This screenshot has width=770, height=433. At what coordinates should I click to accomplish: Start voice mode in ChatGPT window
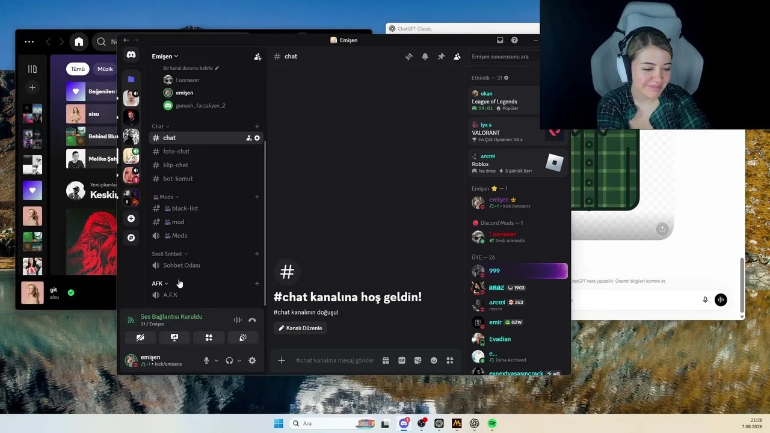[x=721, y=299]
